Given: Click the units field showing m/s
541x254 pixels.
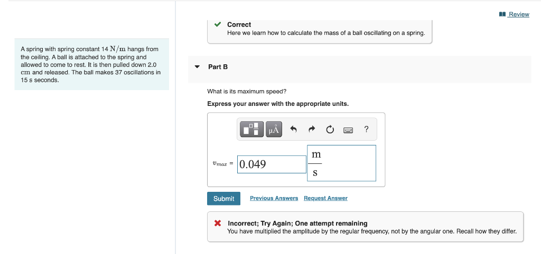Looking at the screenshot, I should (x=342, y=163).
